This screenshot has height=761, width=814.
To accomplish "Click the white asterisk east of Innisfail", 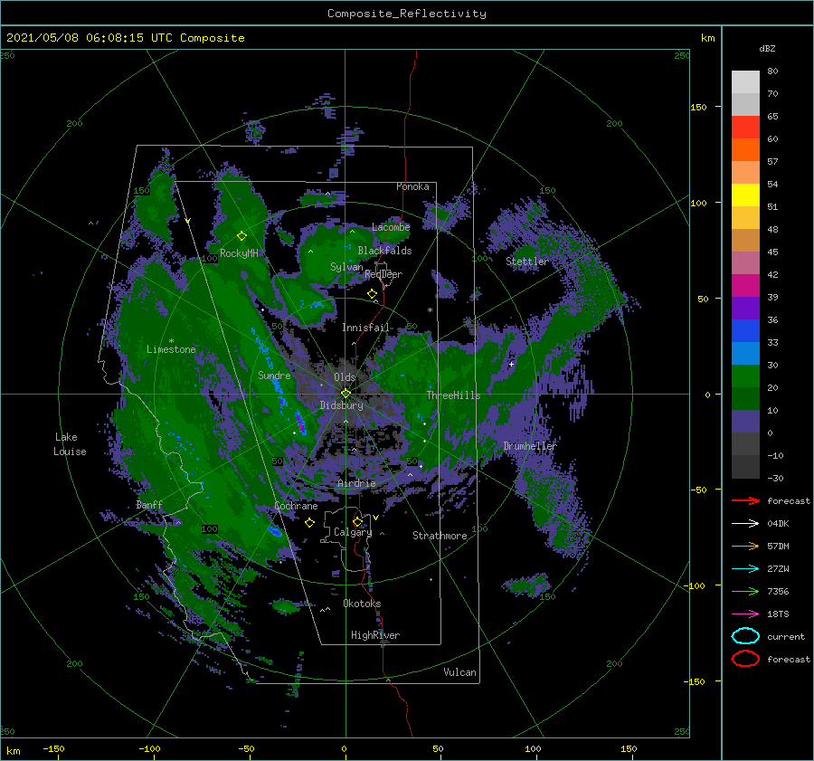I will (430, 310).
